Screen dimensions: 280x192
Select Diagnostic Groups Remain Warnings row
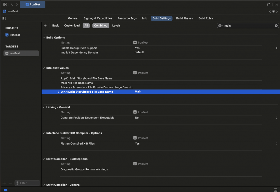pyautogui.click(x=161, y=169)
